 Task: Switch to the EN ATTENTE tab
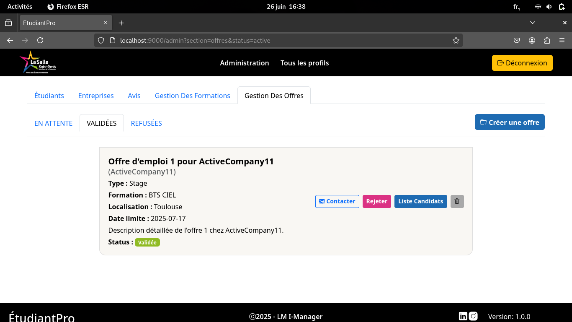[x=53, y=123]
